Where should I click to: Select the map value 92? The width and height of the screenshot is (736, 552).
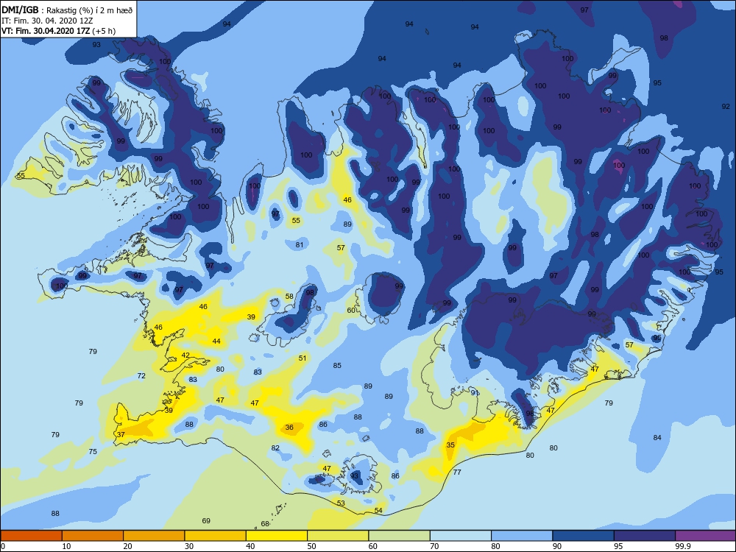pyautogui.click(x=726, y=107)
